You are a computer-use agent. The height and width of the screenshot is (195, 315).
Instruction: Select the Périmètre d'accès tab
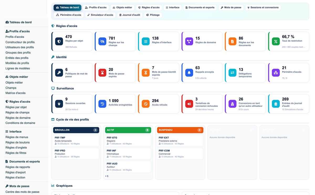point(69,15)
